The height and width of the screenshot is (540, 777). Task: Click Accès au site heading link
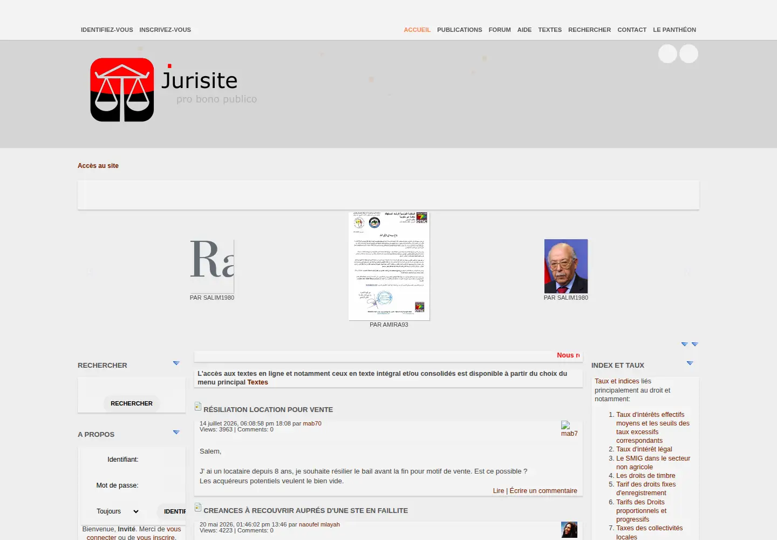[x=98, y=166]
